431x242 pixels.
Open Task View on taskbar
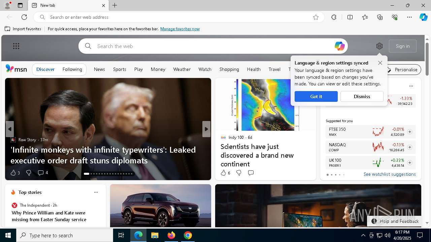click(x=121, y=235)
